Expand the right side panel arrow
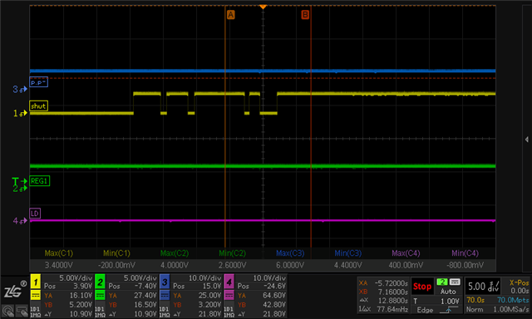The width and height of the screenshot is (532, 319). 526,140
